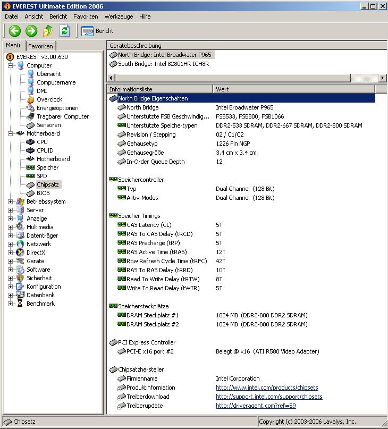388x429 pixels.
Task: Click the Datenträger drive icon
Action: 20,235
